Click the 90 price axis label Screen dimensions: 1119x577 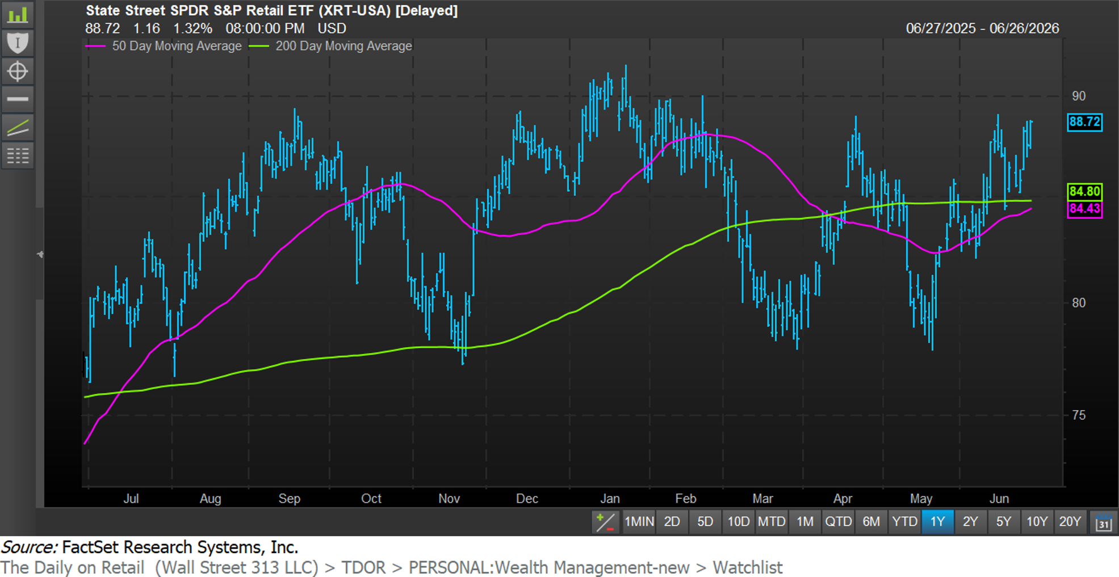pos(1078,96)
